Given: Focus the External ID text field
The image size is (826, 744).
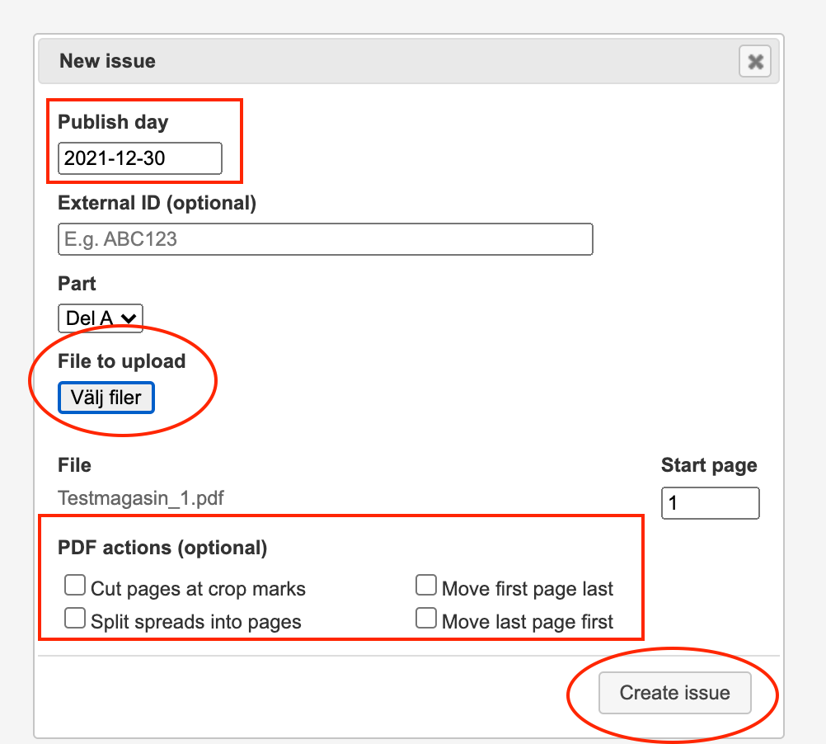Looking at the screenshot, I should [x=325, y=239].
